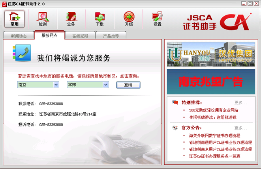Select the 升级 upgrade toolbar icon
261x169 pixels.
click(129, 19)
